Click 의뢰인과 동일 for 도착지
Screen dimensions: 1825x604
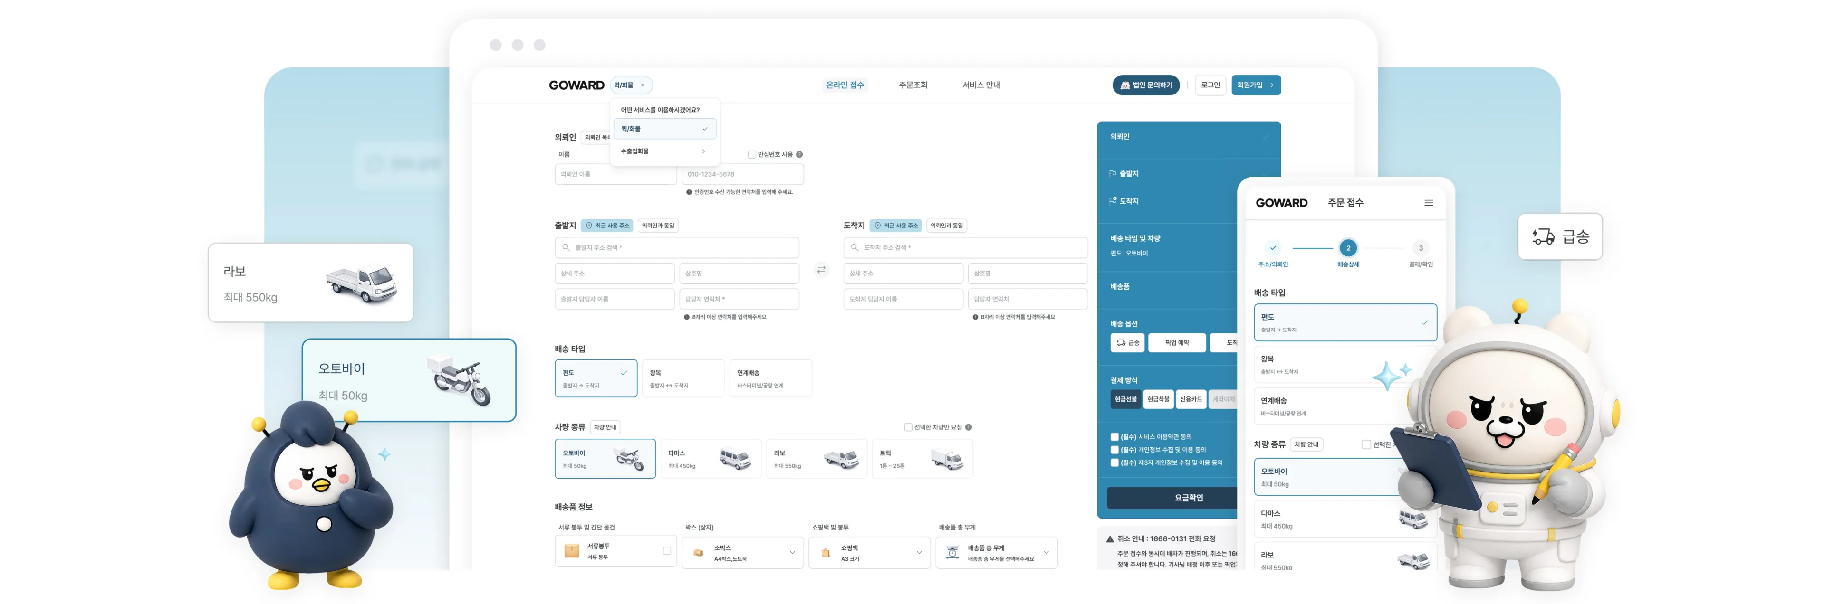(x=947, y=226)
